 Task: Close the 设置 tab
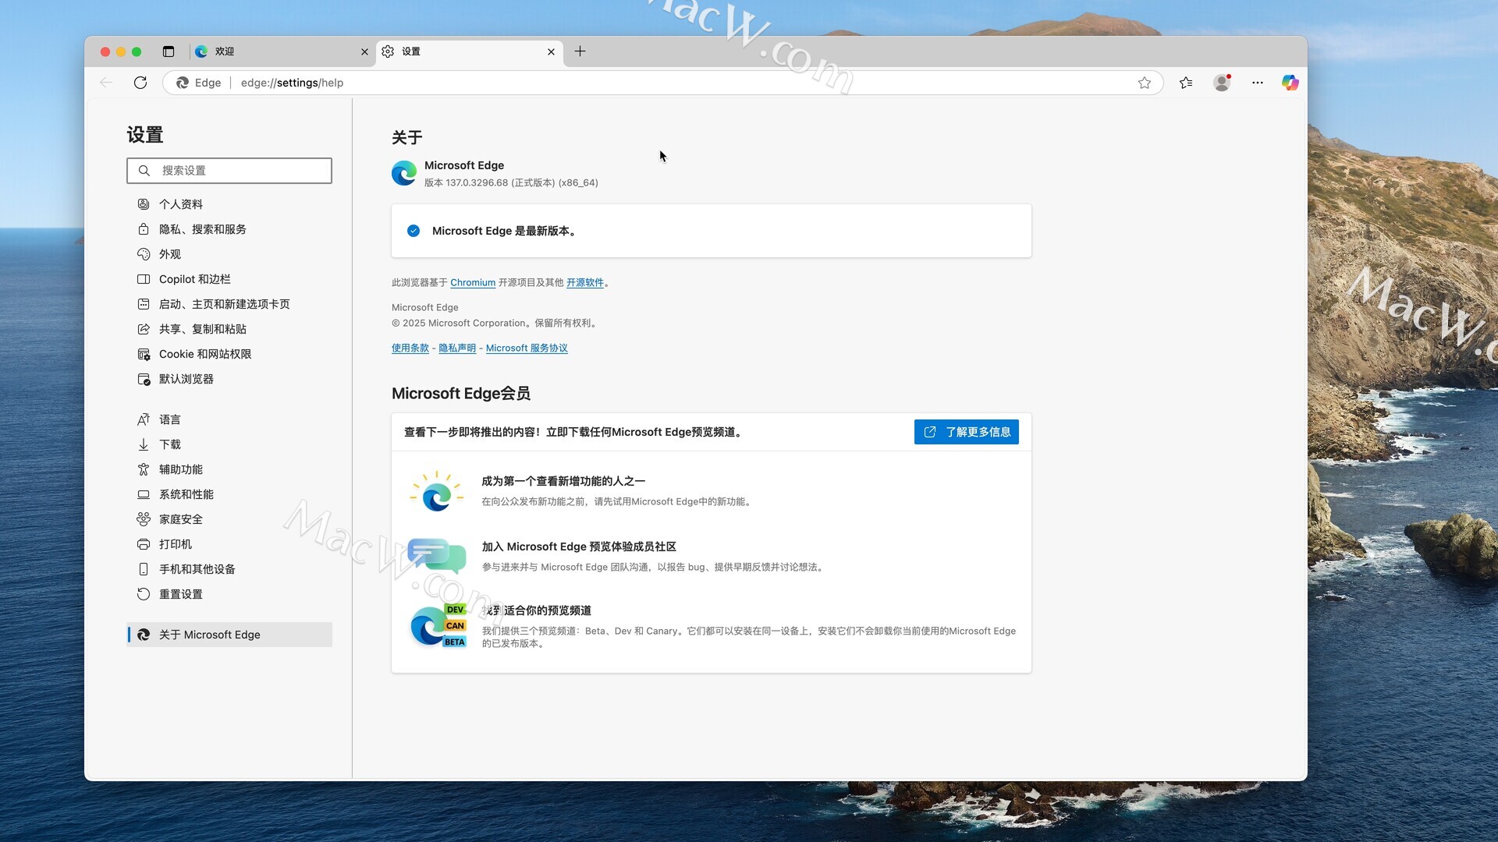pos(552,52)
